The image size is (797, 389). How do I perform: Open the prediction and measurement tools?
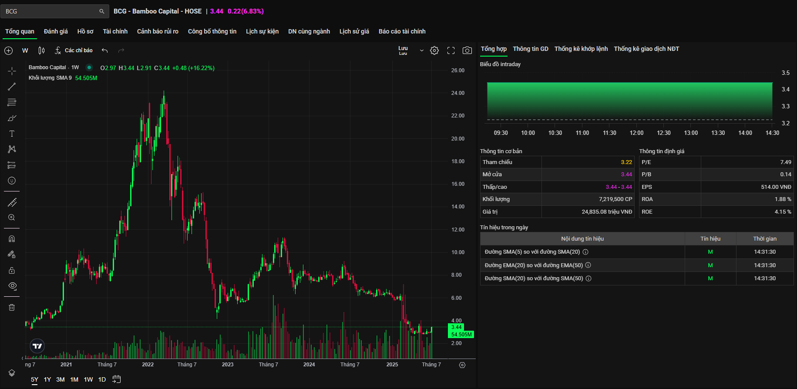pos(12,165)
